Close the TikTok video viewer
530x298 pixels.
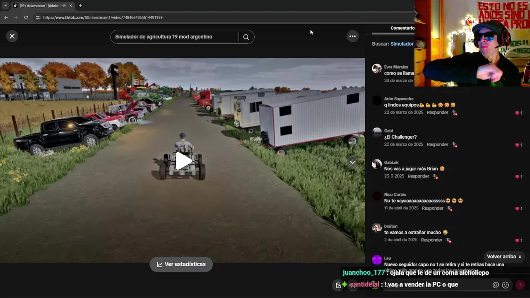[12, 36]
